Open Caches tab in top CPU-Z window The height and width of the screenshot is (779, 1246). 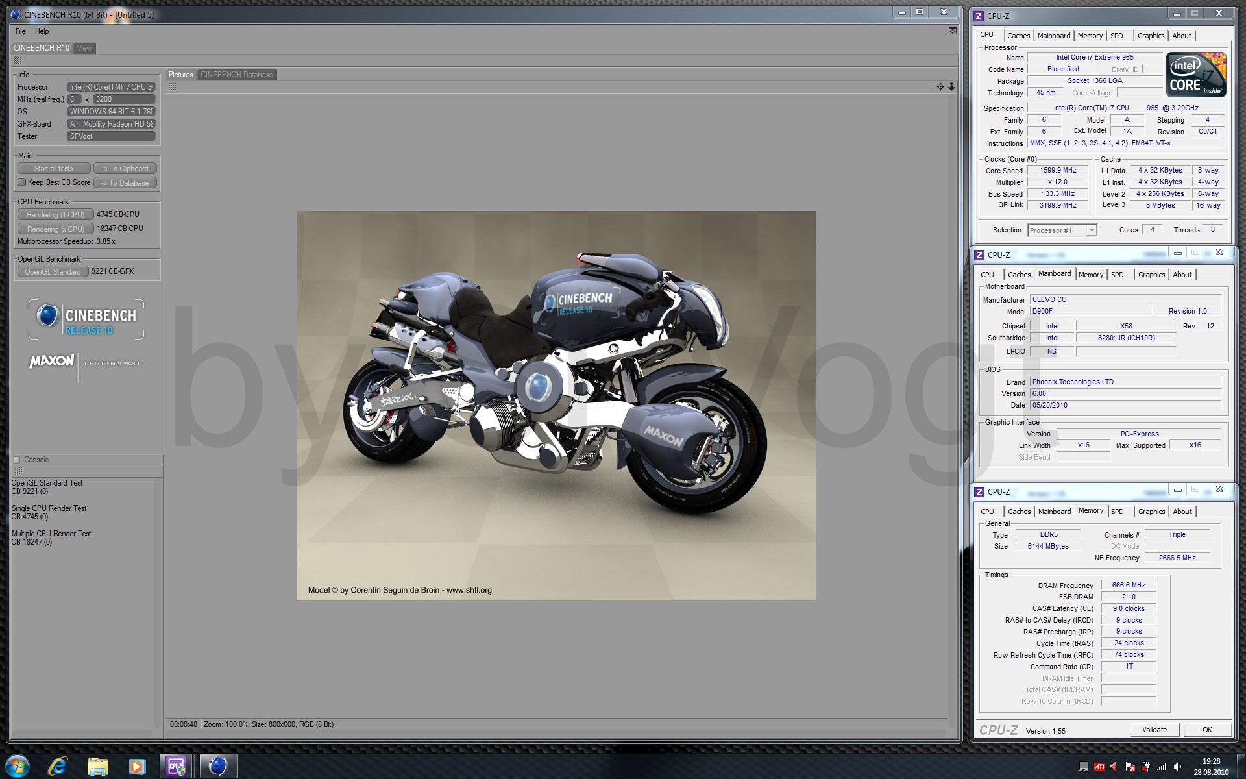coord(1018,36)
